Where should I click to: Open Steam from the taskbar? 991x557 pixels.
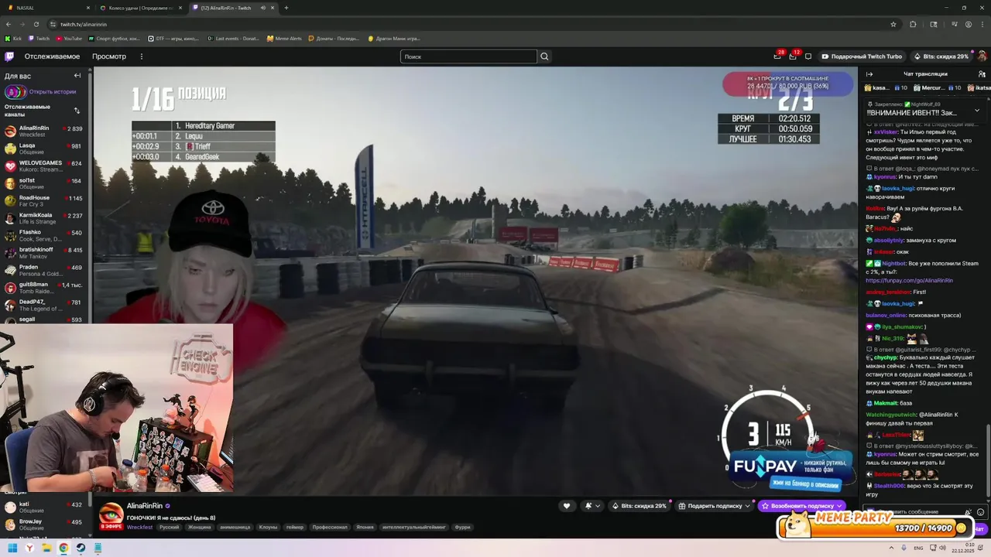click(x=81, y=548)
